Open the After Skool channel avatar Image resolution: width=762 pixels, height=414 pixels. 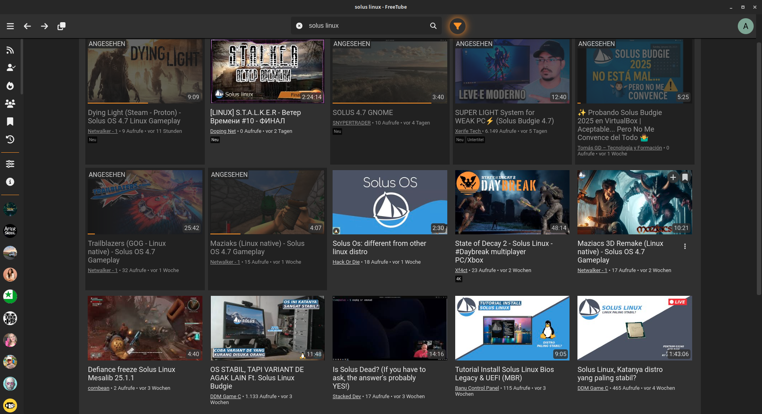click(x=10, y=231)
